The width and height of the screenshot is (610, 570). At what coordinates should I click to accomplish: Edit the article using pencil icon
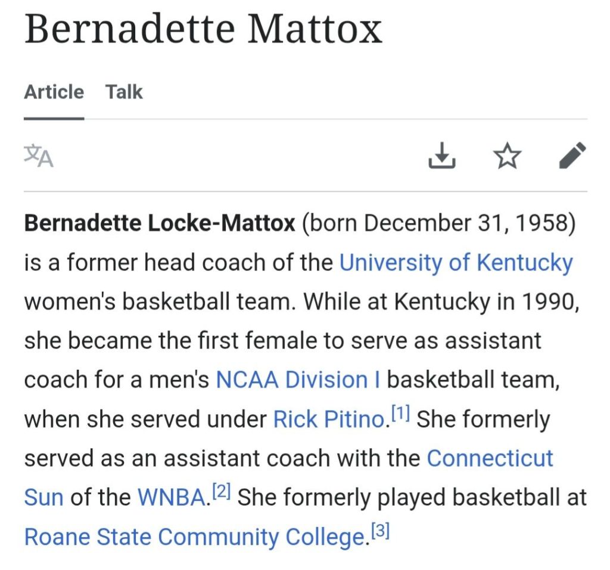[x=573, y=157]
